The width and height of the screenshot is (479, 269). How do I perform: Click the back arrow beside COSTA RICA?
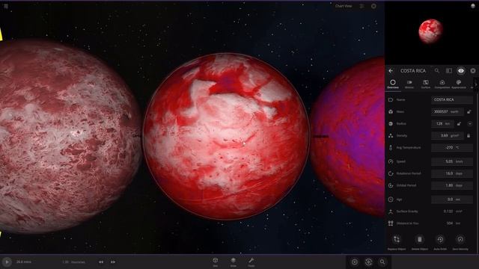tap(391, 71)
